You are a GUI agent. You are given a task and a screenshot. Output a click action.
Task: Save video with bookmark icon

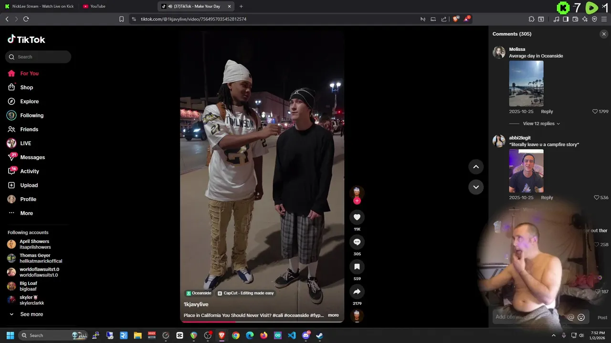click(357, 267)
